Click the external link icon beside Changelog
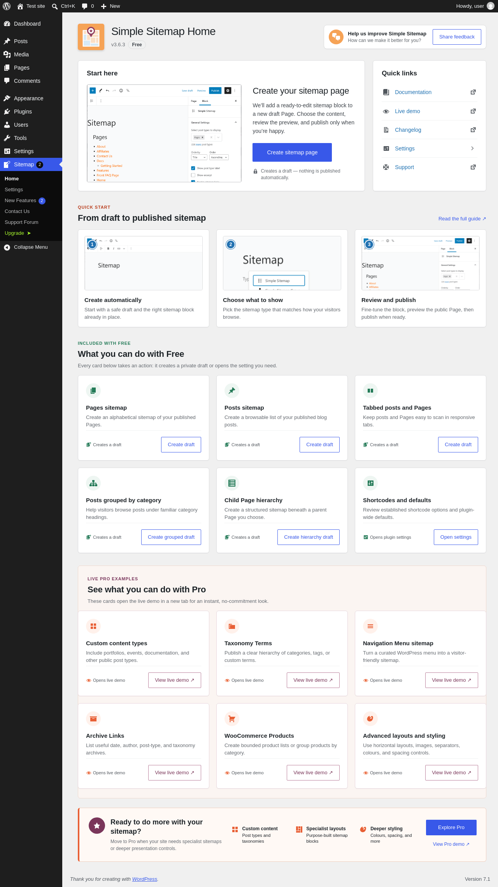Viewport: 498px width, 887px height. point(473,130)
